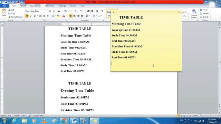Click the Word document vertical scrollbar thumb
The image size is (221, 124).
[x=220, y=62]
